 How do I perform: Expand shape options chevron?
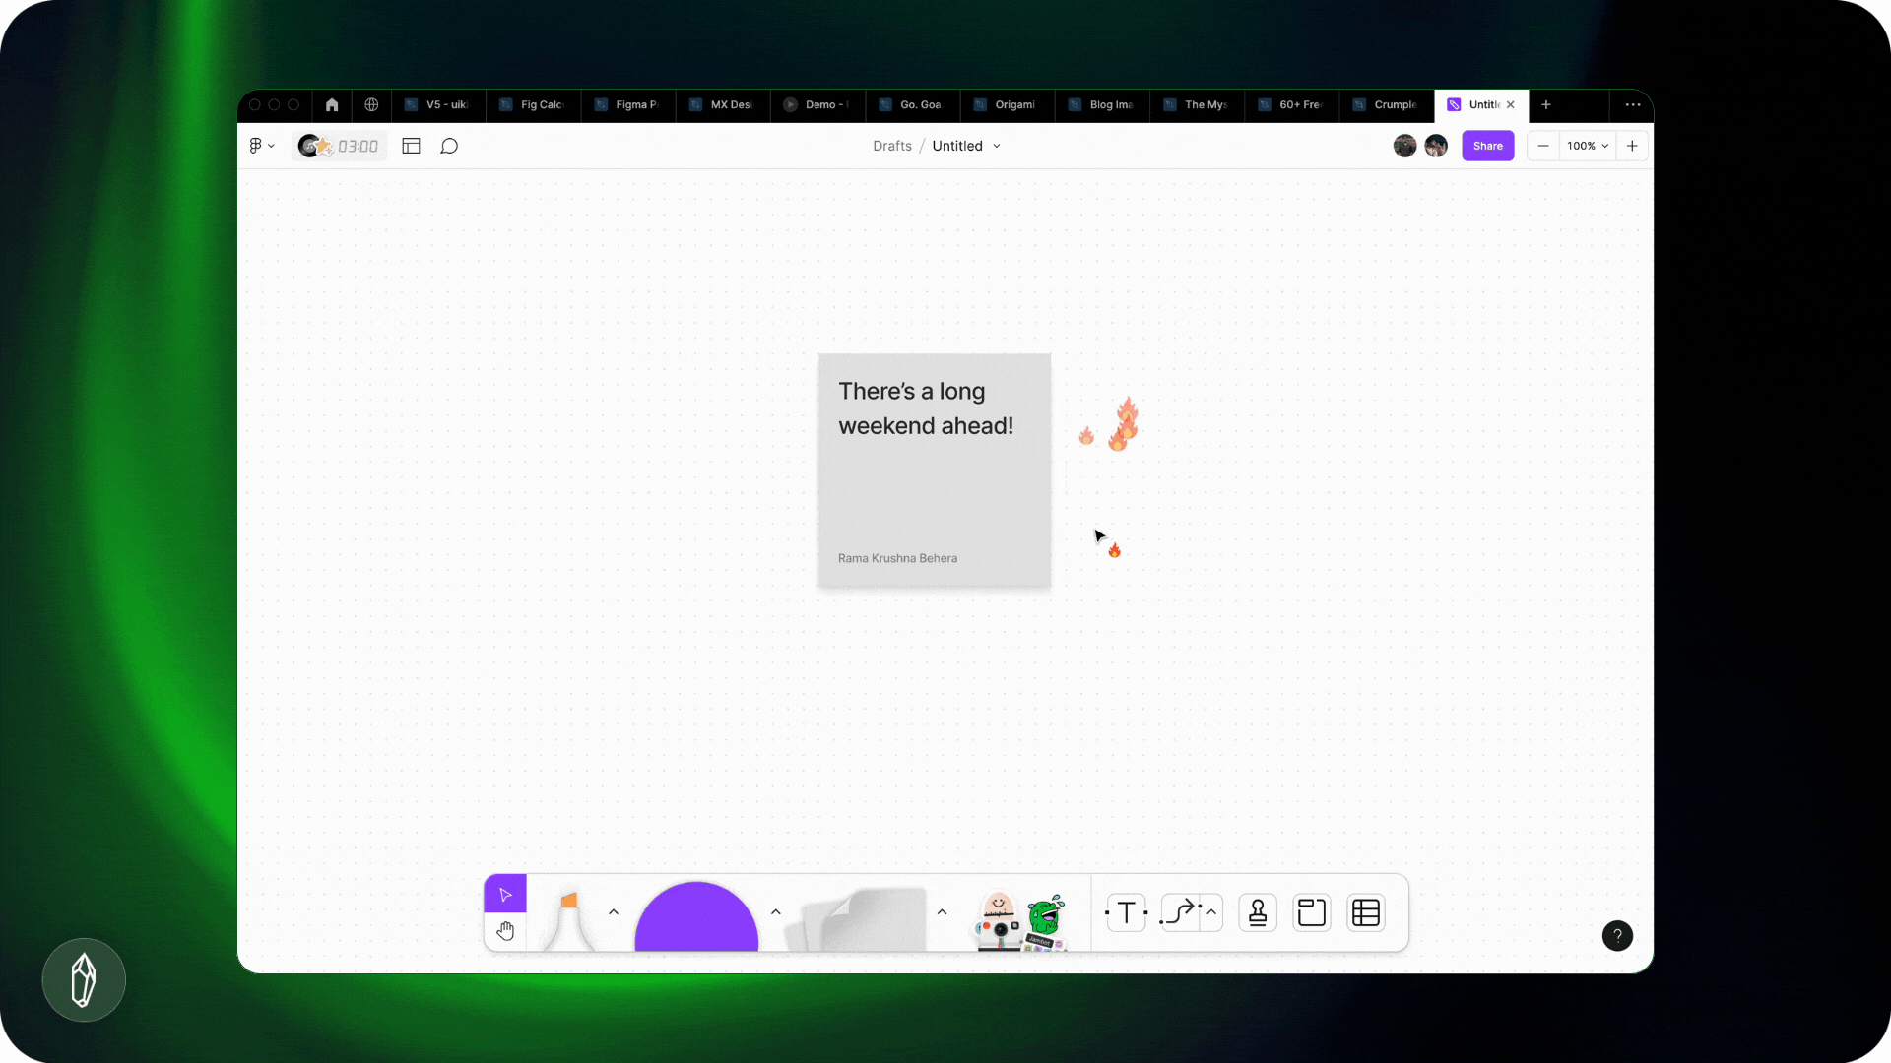tap(776, 912)
